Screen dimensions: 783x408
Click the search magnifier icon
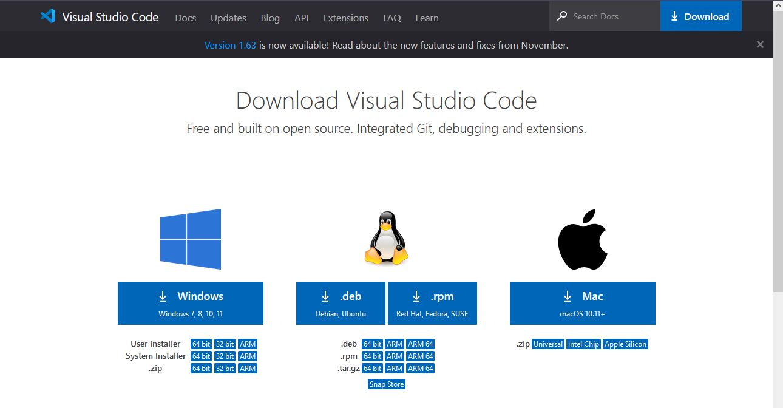562,16
